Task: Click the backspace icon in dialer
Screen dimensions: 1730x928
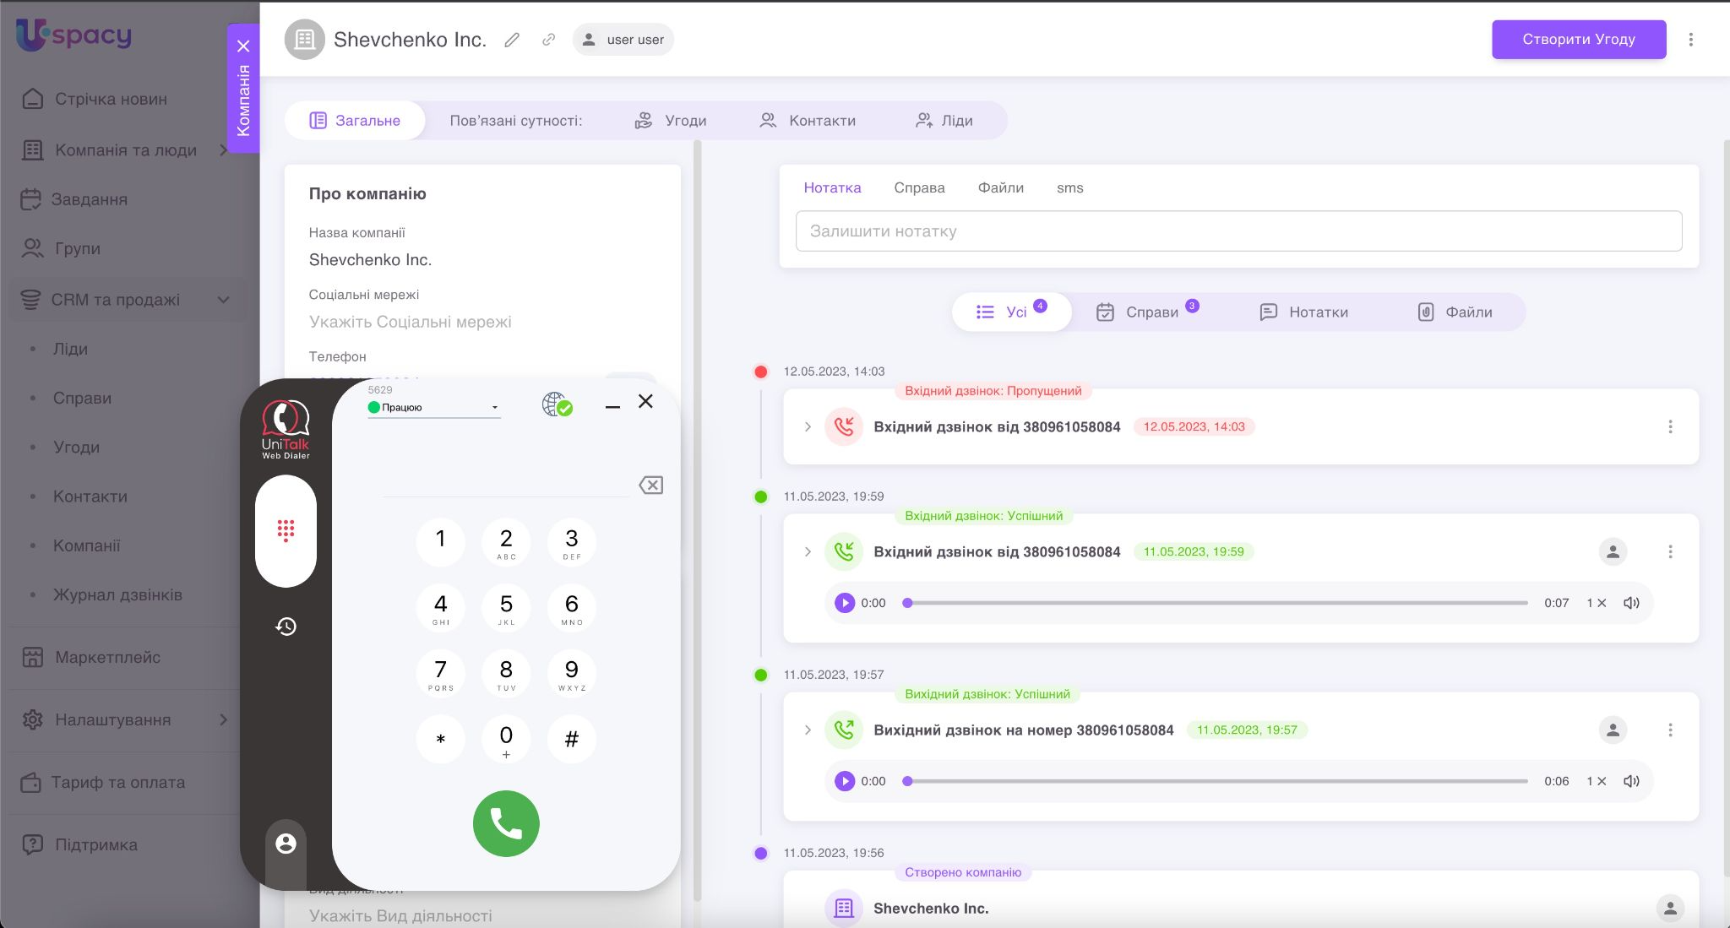Action: tap(651, 485)
